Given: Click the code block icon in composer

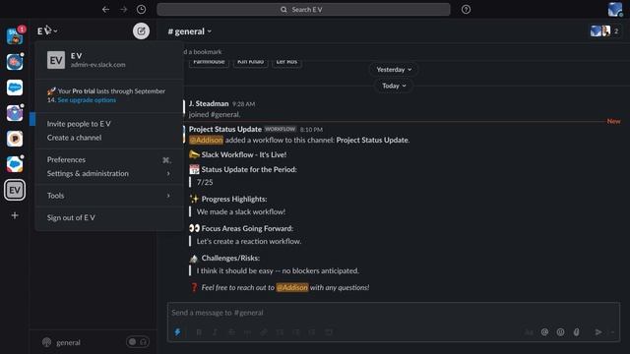Looking at the screenshot, I should [329, 332].
